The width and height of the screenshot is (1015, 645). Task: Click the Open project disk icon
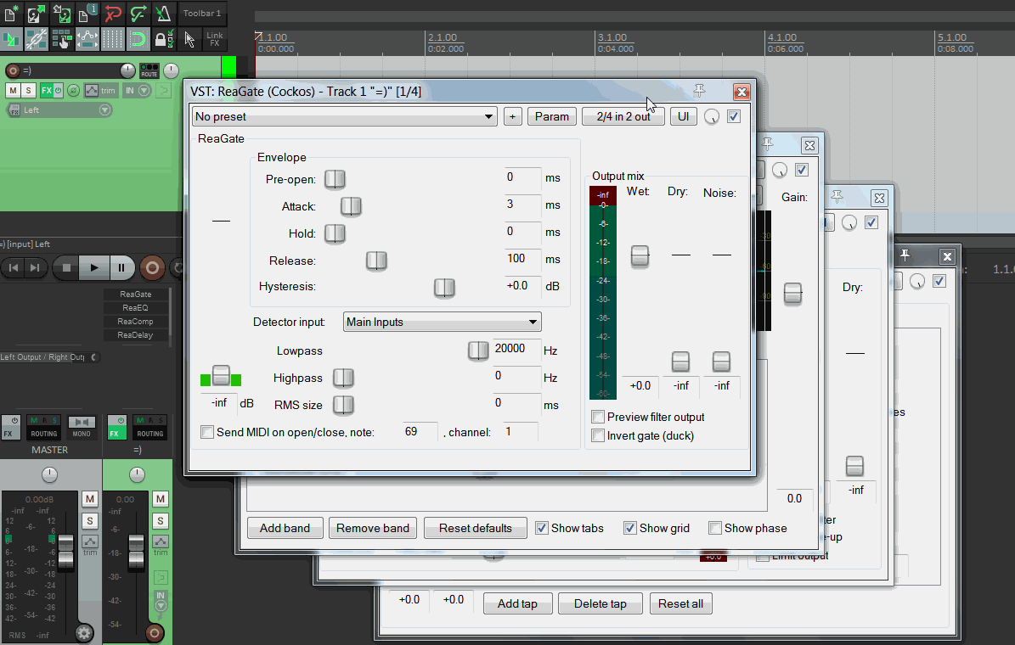coord(37,13)
